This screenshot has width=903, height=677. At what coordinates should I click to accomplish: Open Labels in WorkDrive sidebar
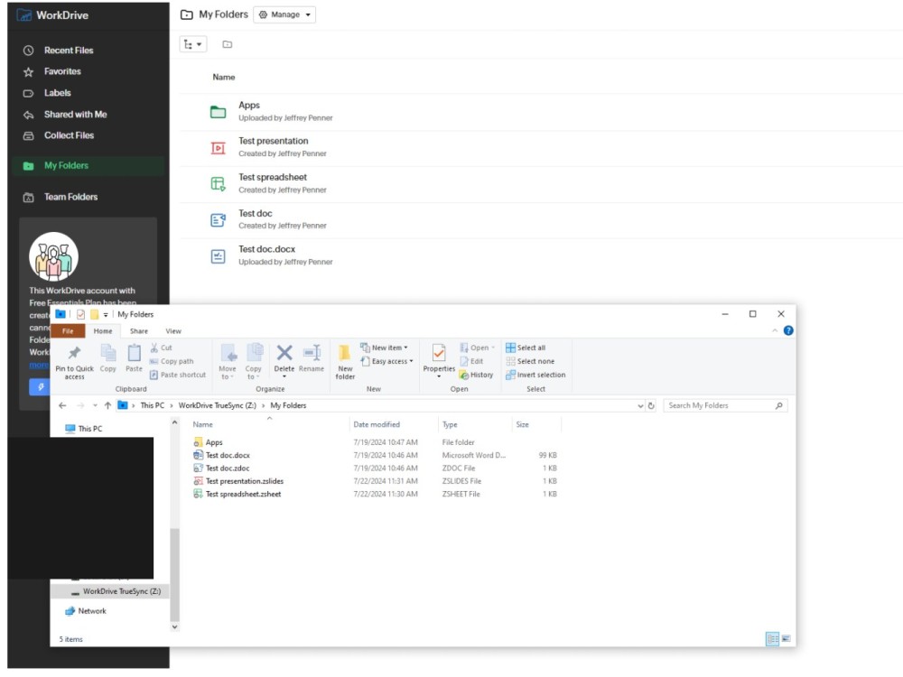click(57, 93)
